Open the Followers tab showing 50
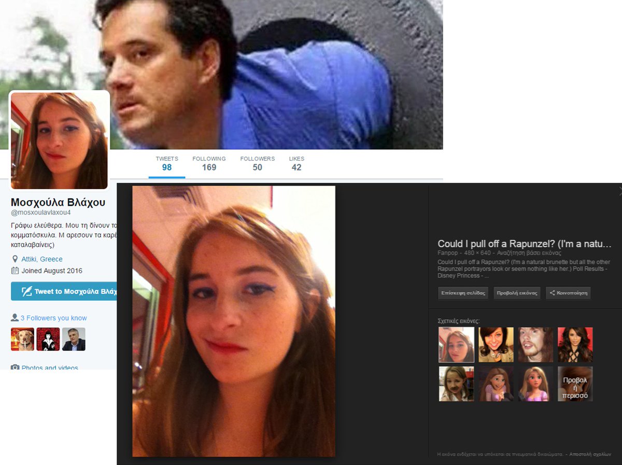Viewport: 622px width, 465px height. click(x=258, y=163)
